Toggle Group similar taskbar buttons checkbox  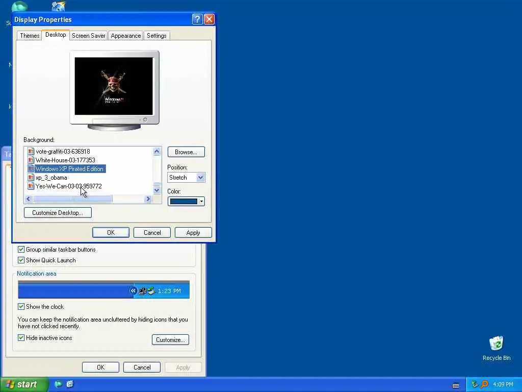(x=21, y=249)
